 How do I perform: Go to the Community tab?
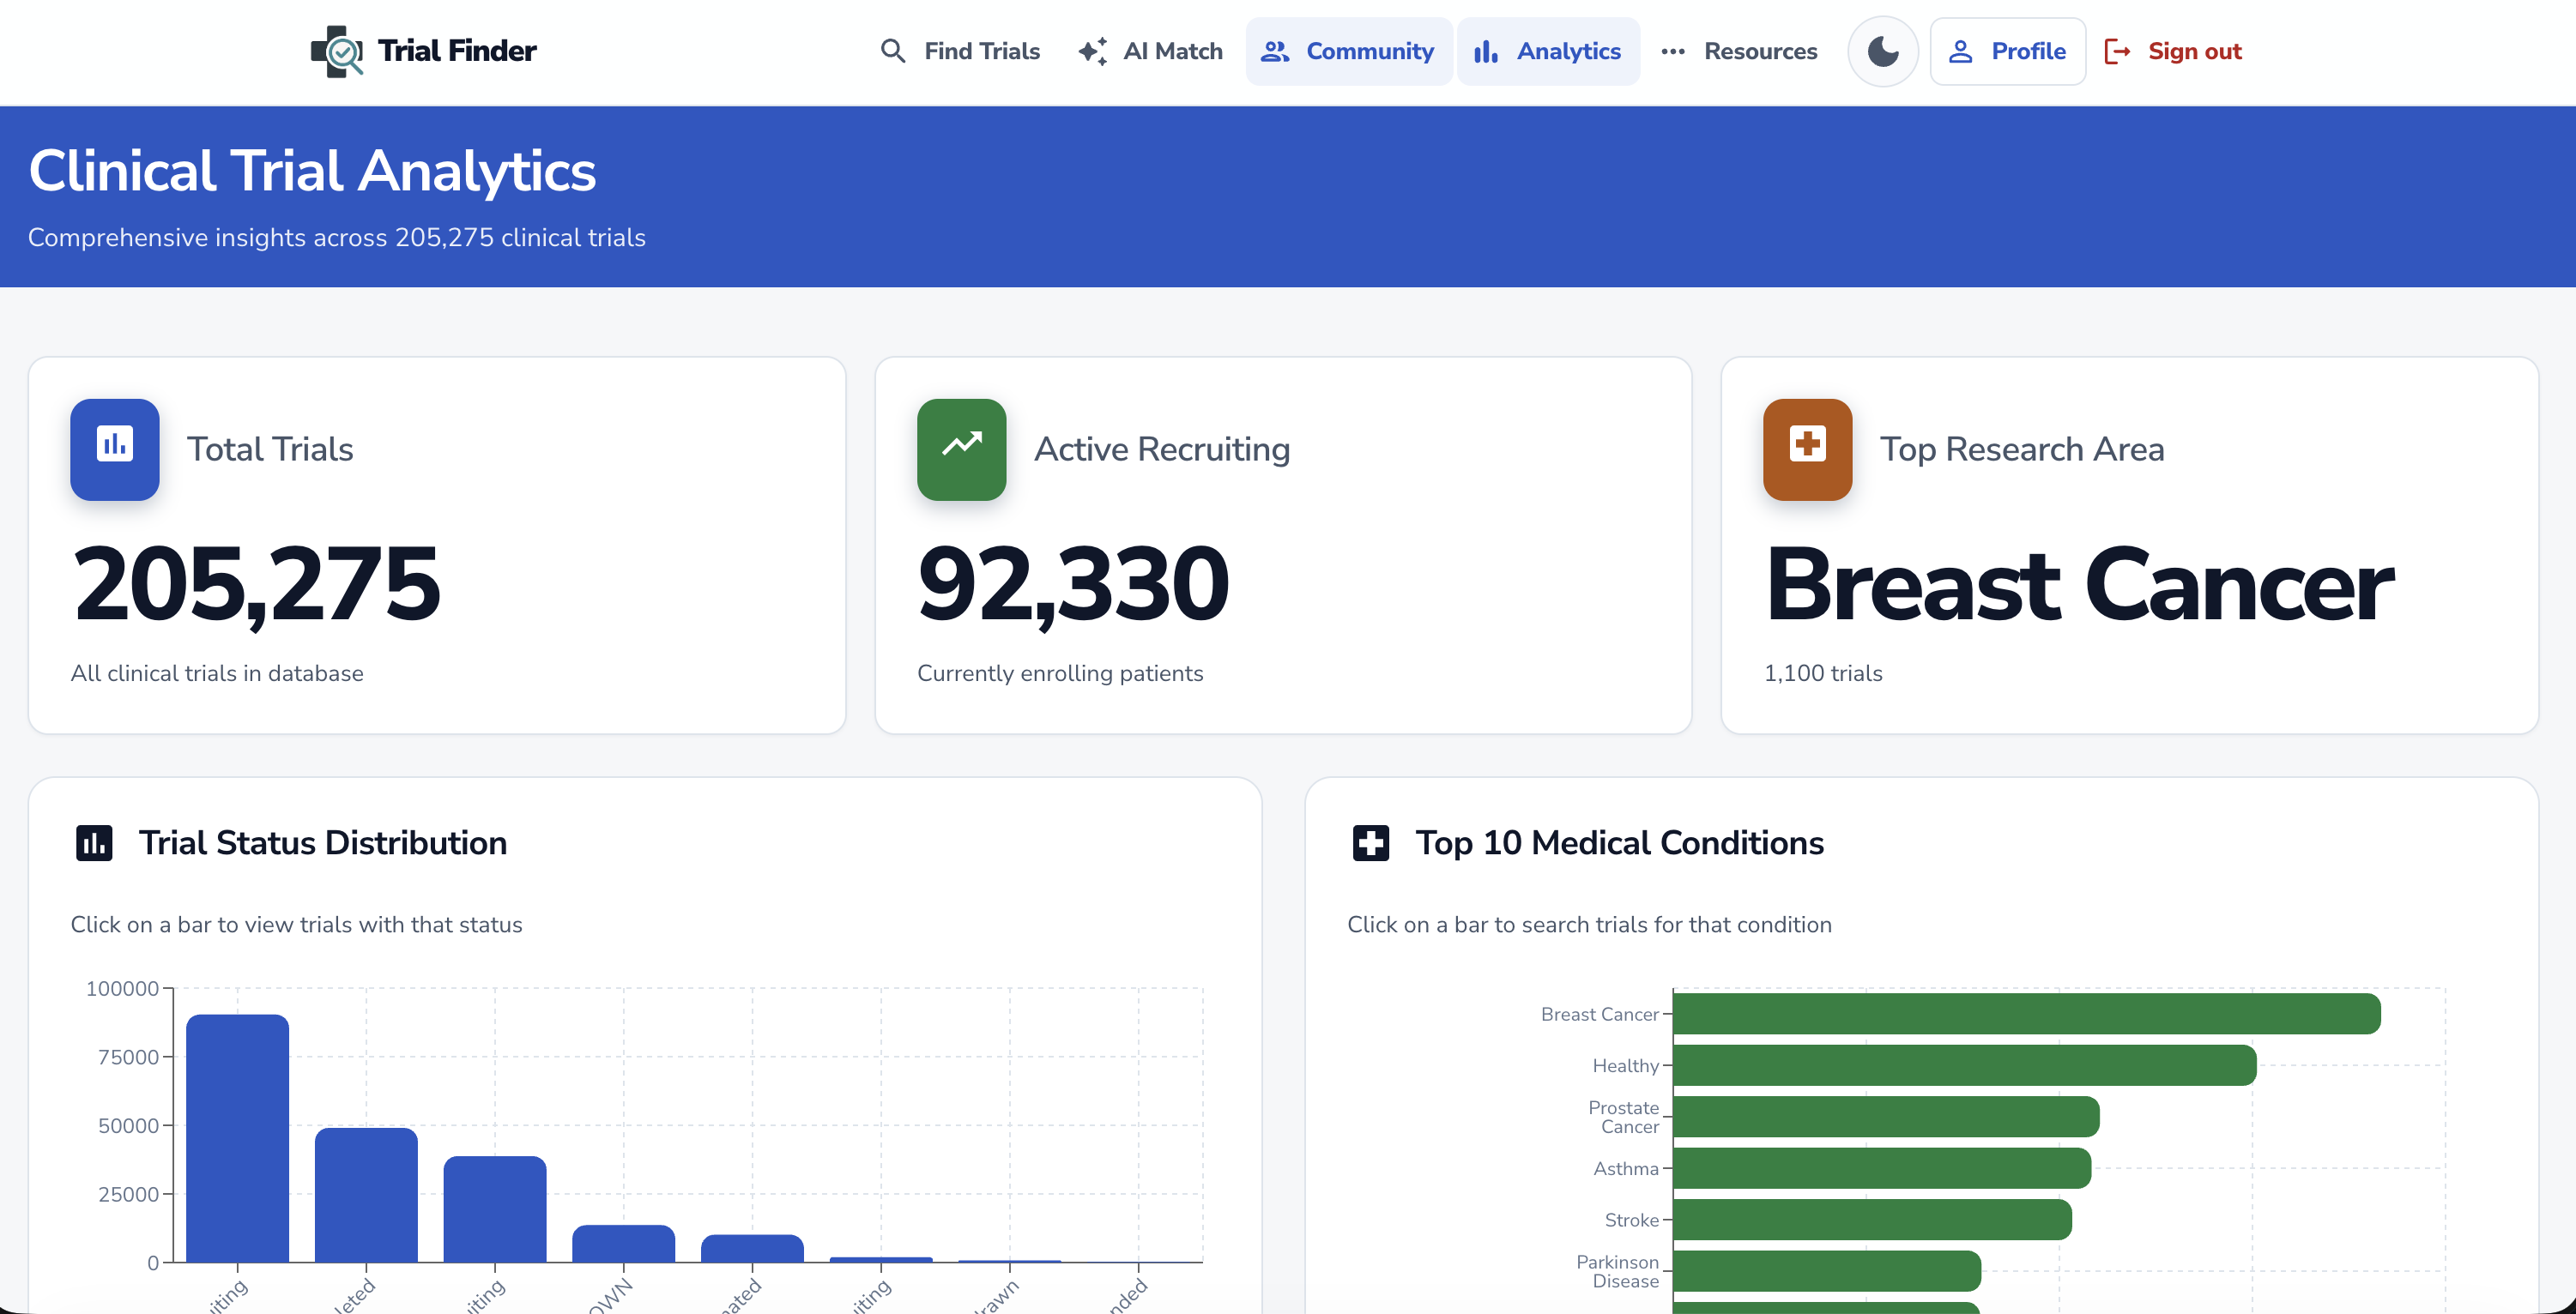coord(1349,51)
